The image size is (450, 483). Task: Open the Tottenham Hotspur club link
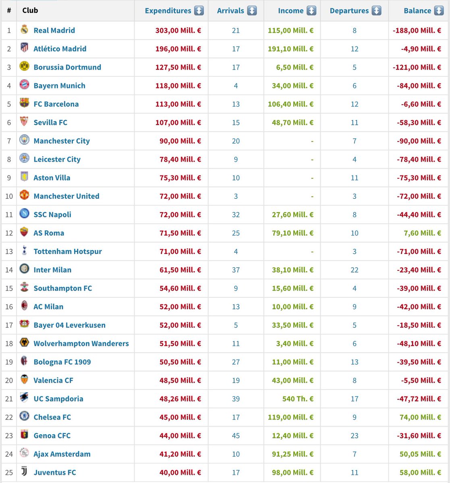[x=68, y=252]
